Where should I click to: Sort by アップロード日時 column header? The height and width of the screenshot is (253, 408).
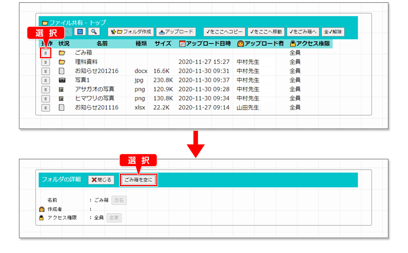(x=205, y=43)
